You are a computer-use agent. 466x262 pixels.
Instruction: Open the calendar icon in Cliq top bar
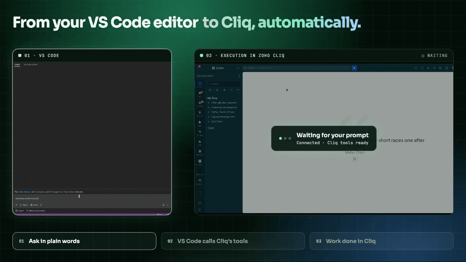440,68
